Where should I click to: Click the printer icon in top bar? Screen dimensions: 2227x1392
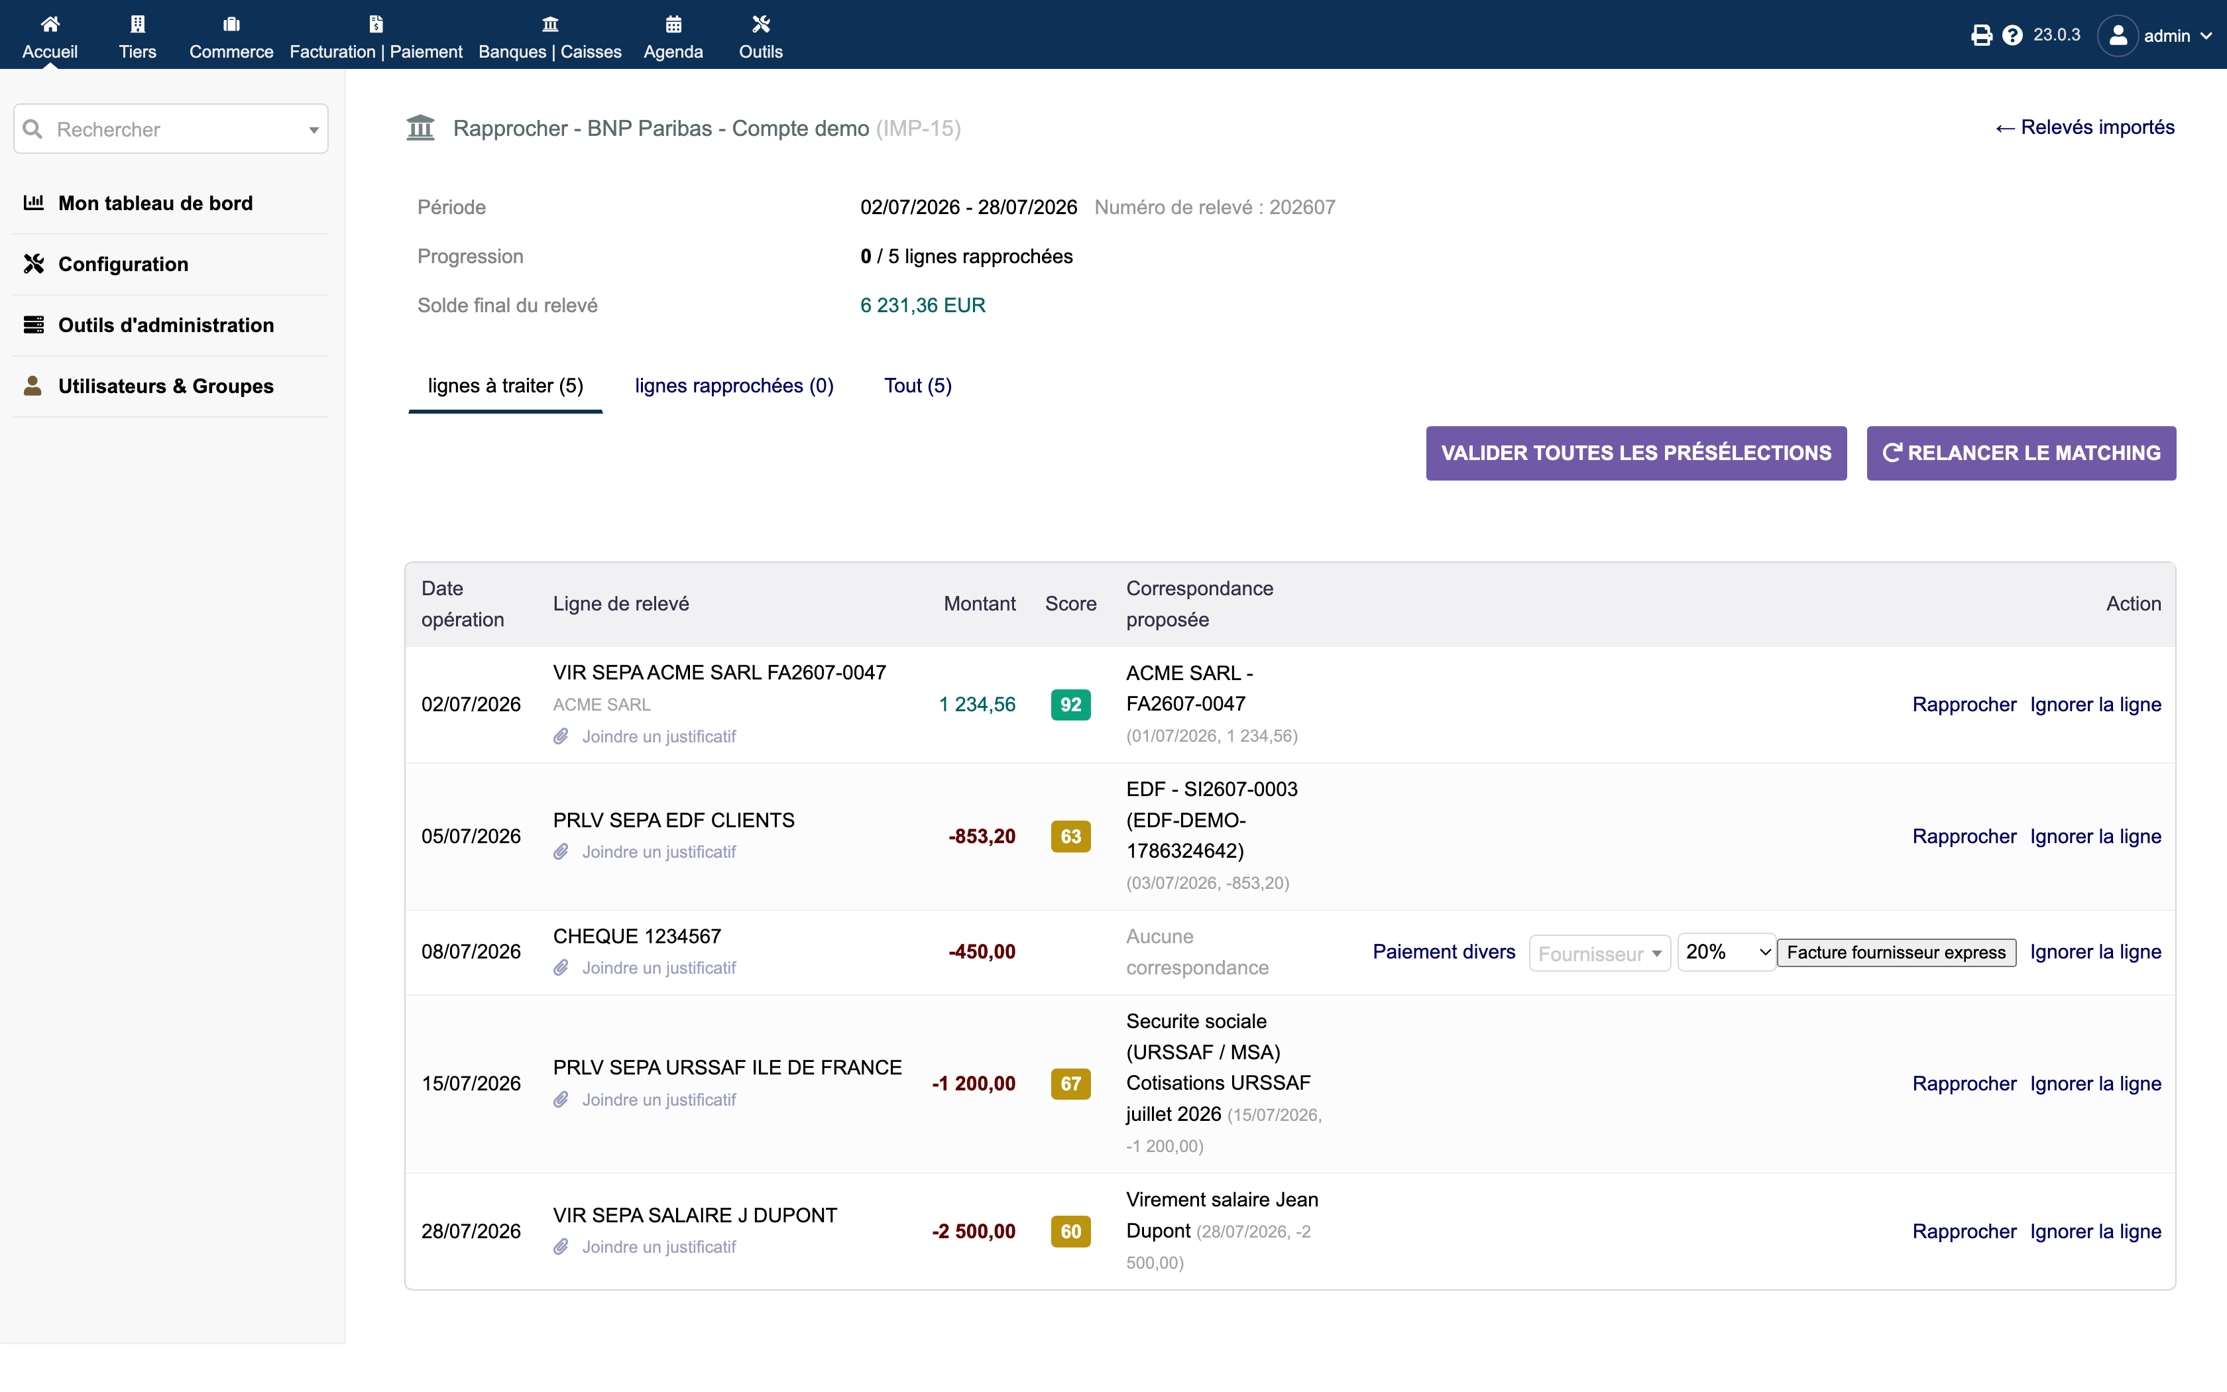click(1981, 35)
